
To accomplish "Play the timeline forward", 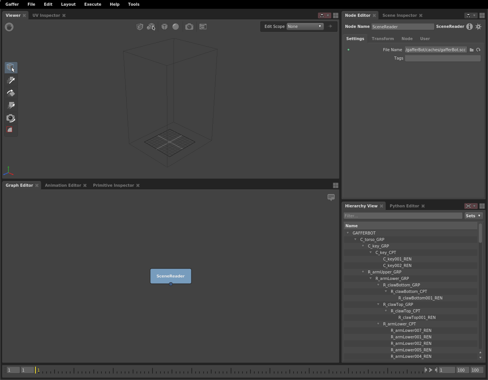I will coord(431,370).
